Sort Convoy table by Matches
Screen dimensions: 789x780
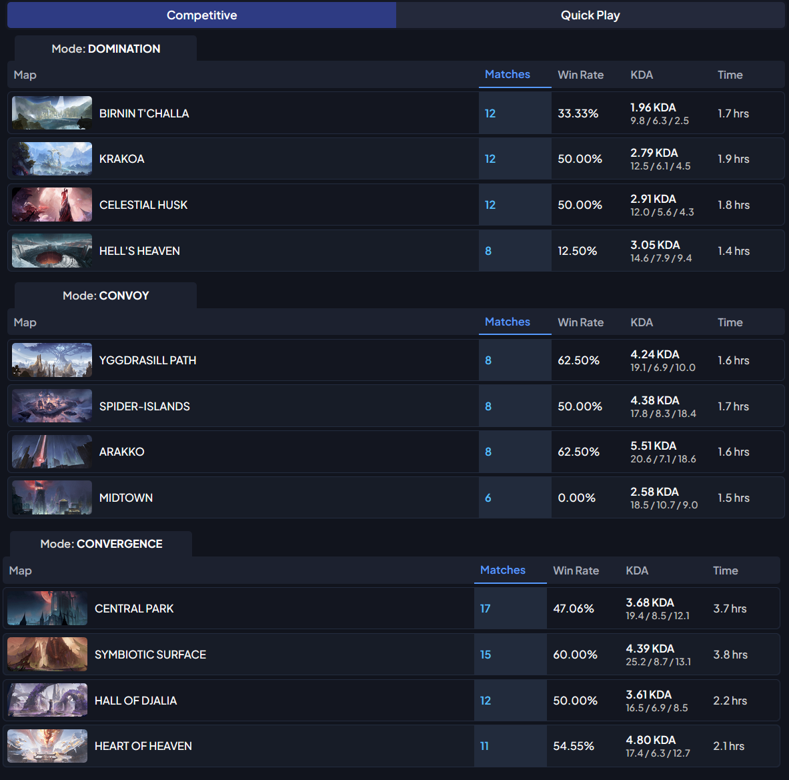coord(507,322)
